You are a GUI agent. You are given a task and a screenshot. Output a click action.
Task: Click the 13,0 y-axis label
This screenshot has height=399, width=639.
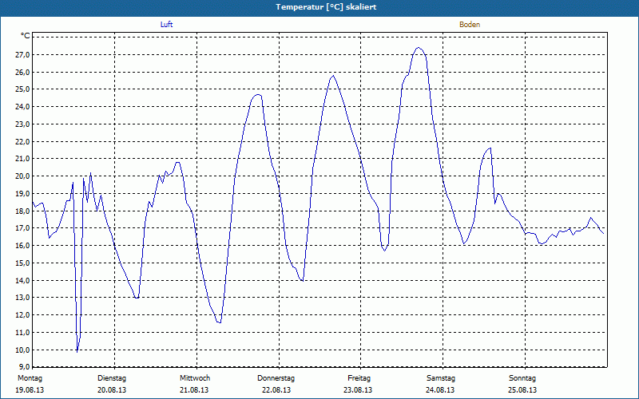pyautogui.click(x=22, y=297)
